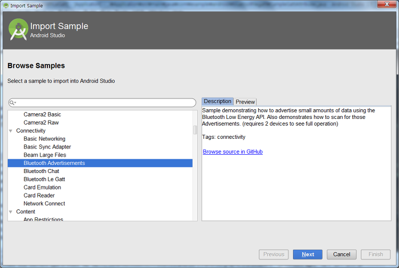Screen dimensions: 399x268
Task: Focus the sample search input field
Action: (x=102, y=102)
